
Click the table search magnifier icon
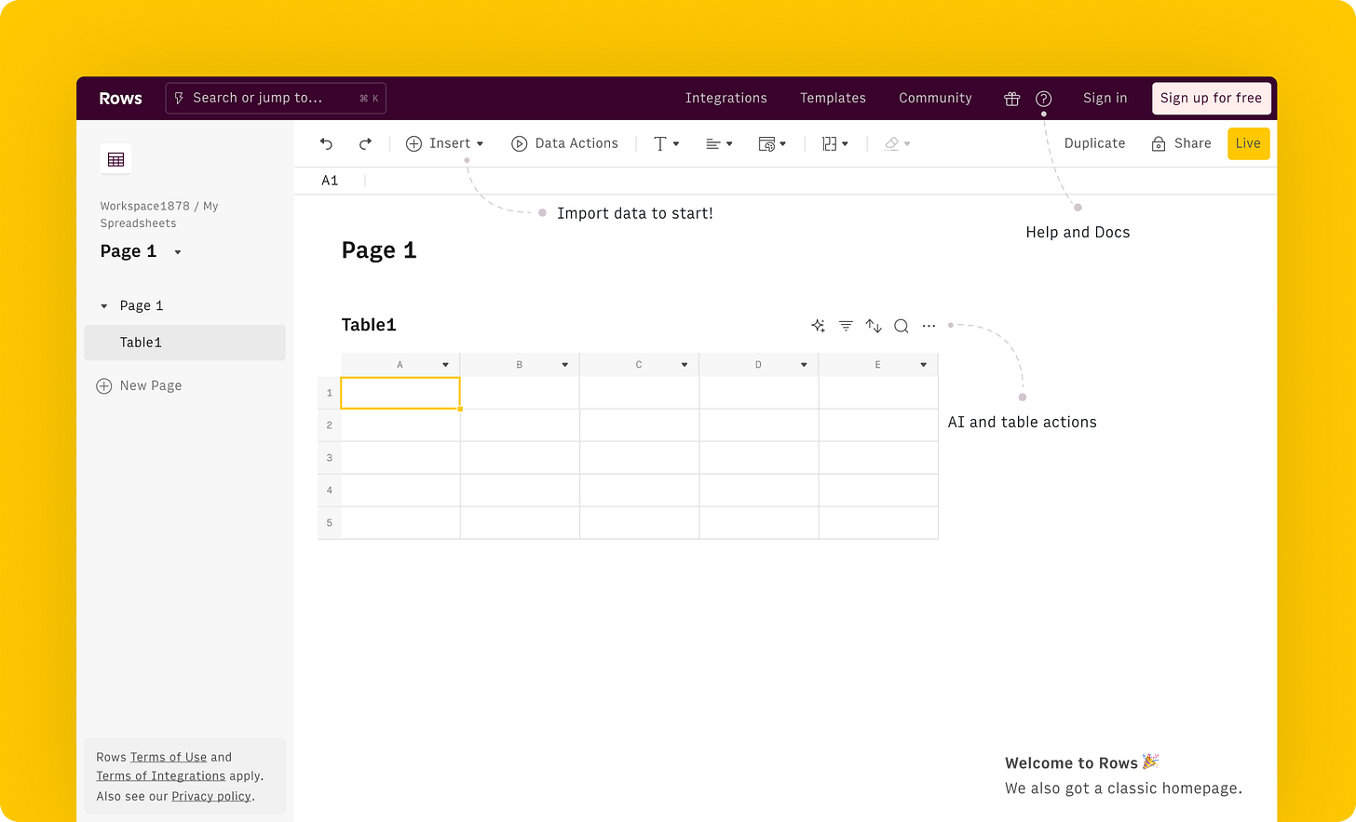pos(902,326)
